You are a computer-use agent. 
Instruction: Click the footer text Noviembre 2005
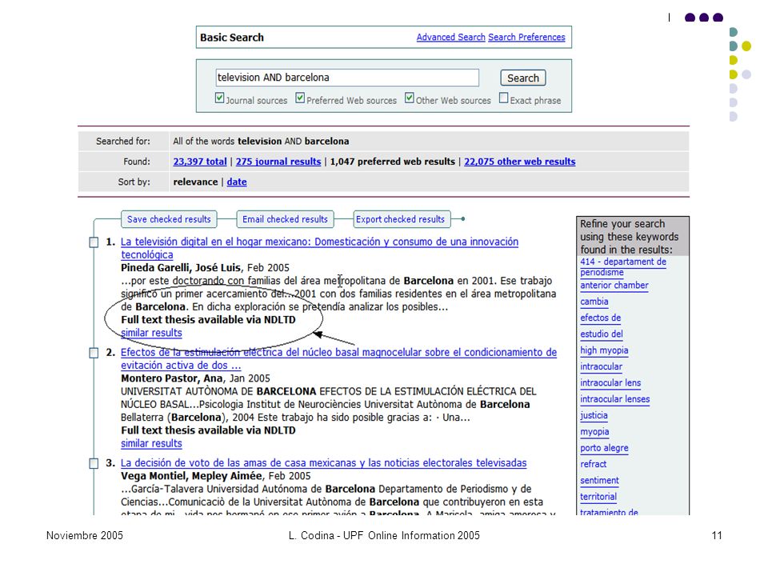click(x=85, y=536)
